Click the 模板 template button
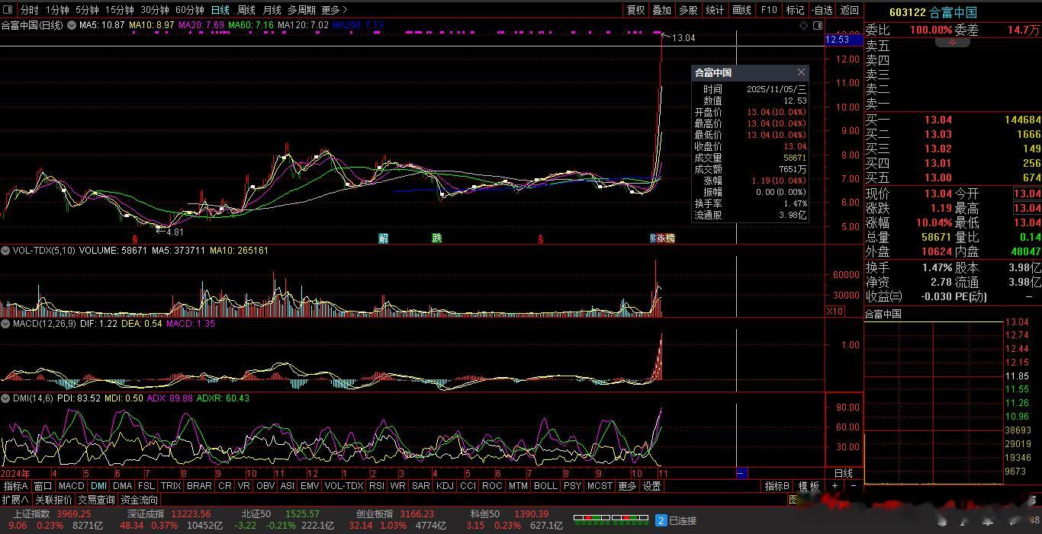This screenshot has width=1042, height=534. pyautogui.click(x=809, y=485)
